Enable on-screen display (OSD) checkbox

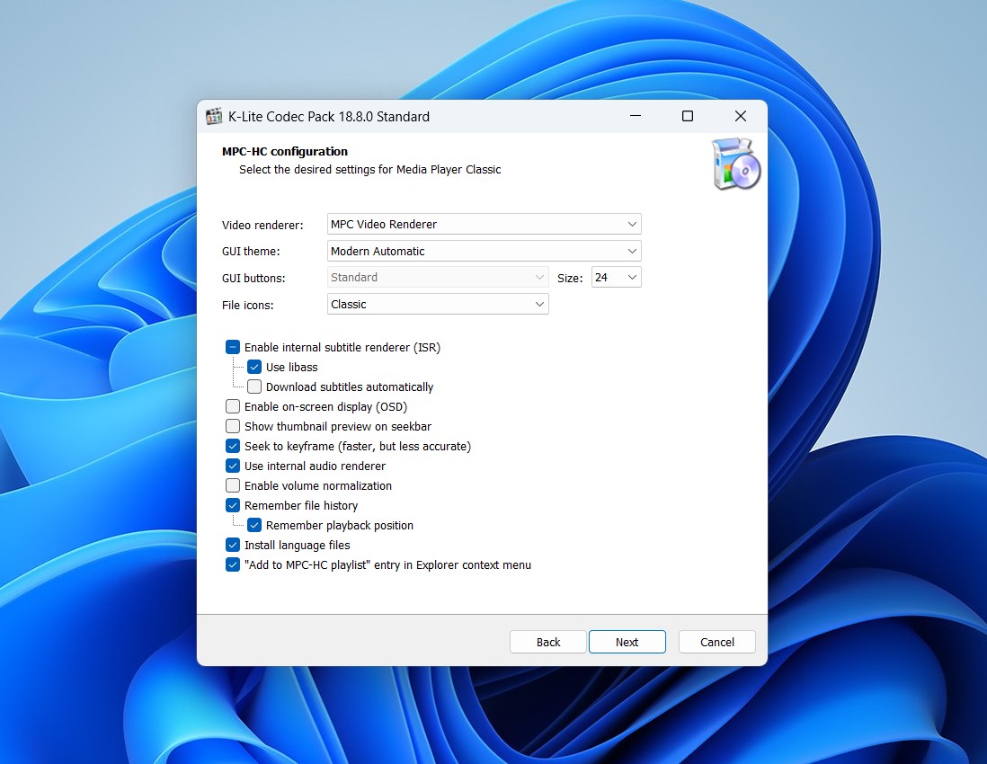233,406
